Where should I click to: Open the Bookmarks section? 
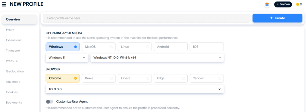tap(14, 102)
